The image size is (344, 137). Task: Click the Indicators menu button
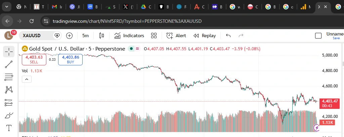129,36
